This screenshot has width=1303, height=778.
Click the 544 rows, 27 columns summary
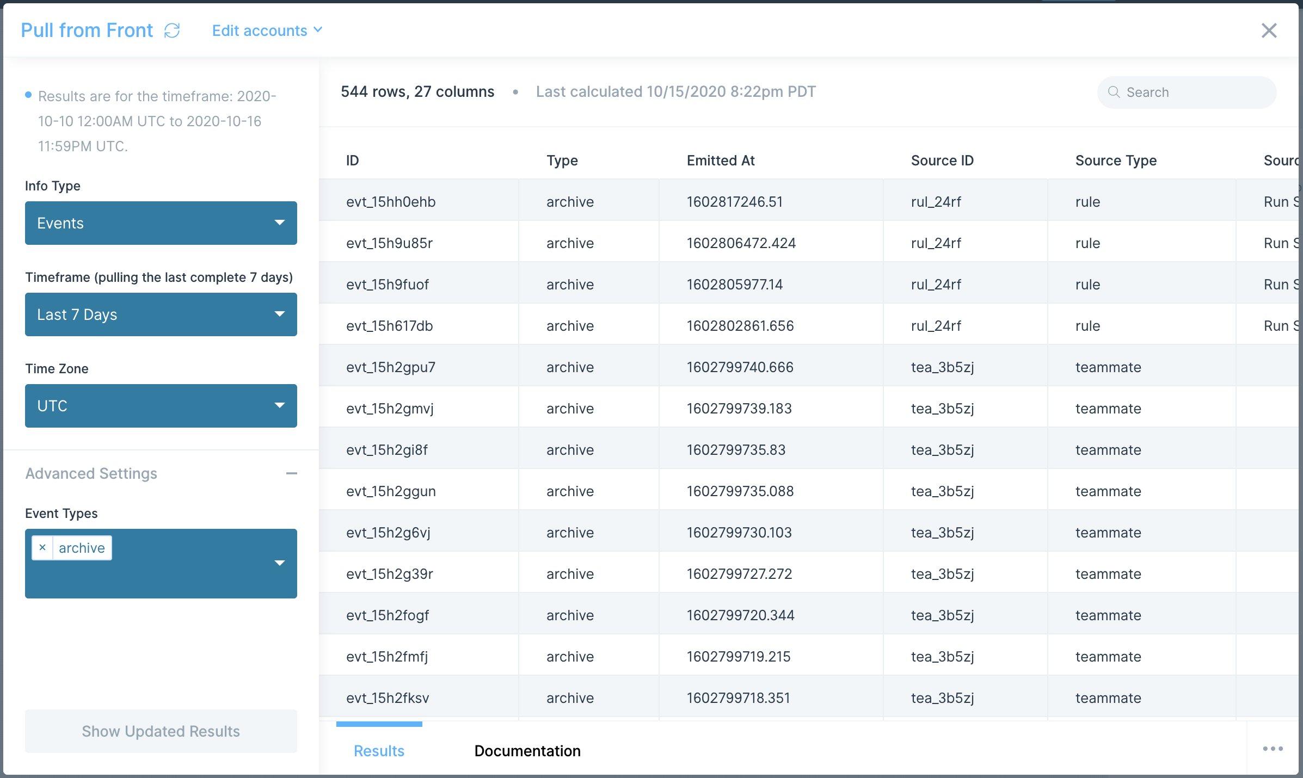pyautogui.click(x=417, y=91)
